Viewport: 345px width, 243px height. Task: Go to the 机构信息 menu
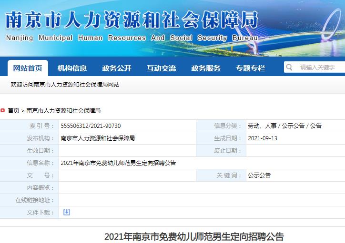(x=72, y=68)
